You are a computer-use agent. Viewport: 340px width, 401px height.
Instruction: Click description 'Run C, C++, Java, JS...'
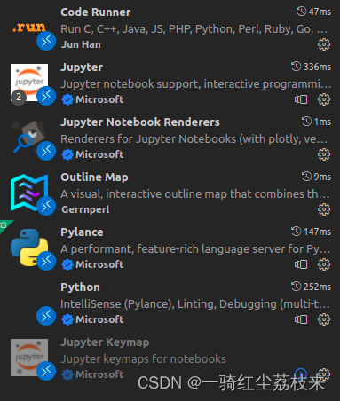pos(194,29)
